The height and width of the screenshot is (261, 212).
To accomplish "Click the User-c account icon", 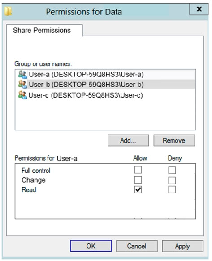I will [22, 95].
